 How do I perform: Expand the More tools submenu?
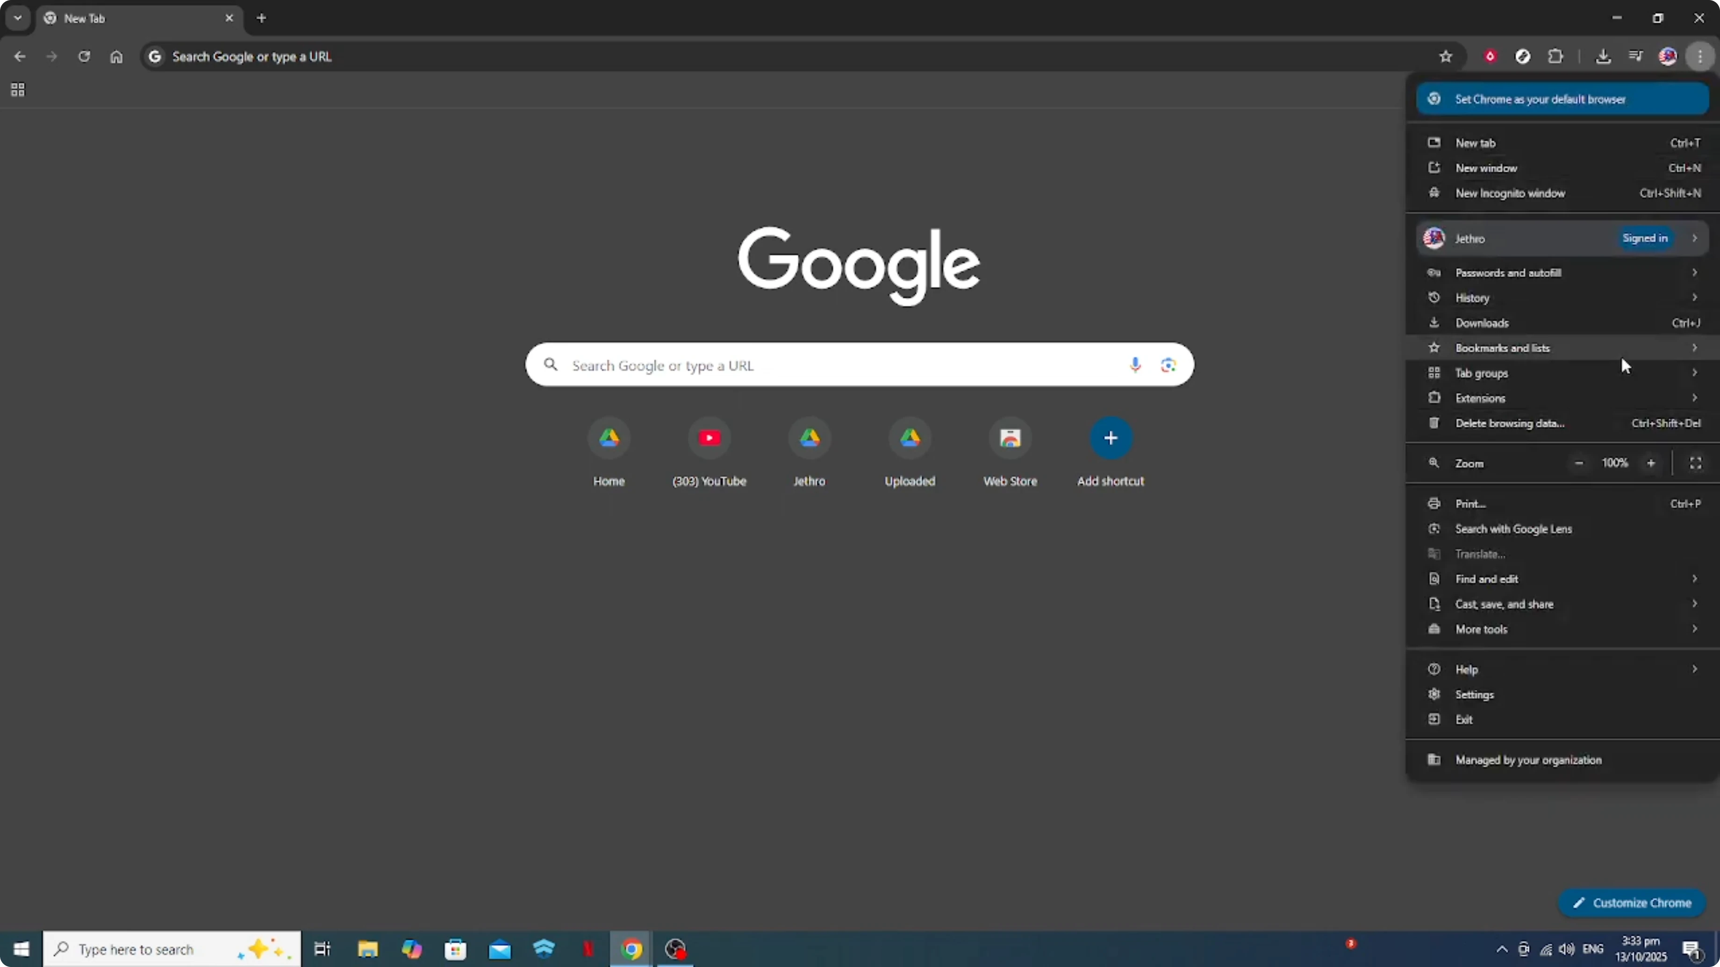1562,629
